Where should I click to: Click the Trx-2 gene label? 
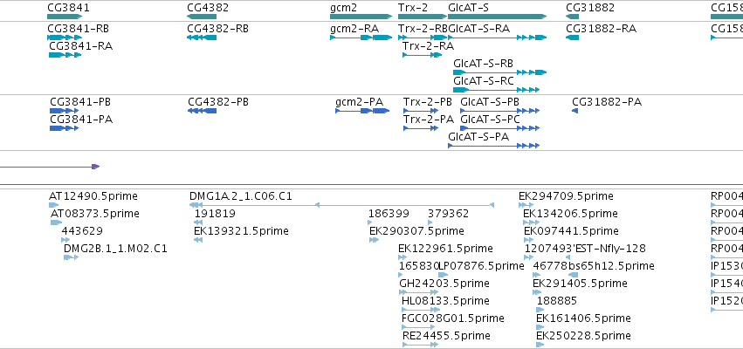click(x=413, y=8)
